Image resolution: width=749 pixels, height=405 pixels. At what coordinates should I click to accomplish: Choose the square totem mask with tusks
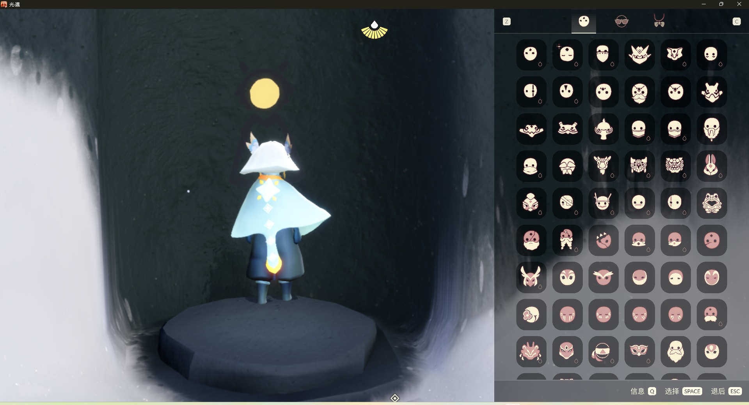click(x=639, y=166)
